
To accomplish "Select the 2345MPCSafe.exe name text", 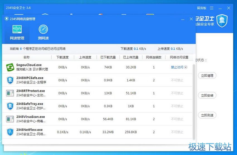I will coord(30,78).
